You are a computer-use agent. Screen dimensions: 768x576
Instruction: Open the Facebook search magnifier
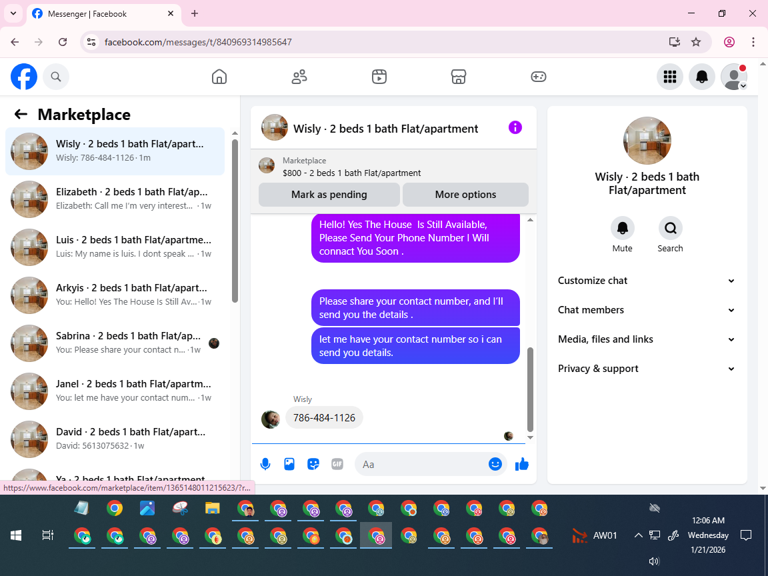tap(56, 77)
